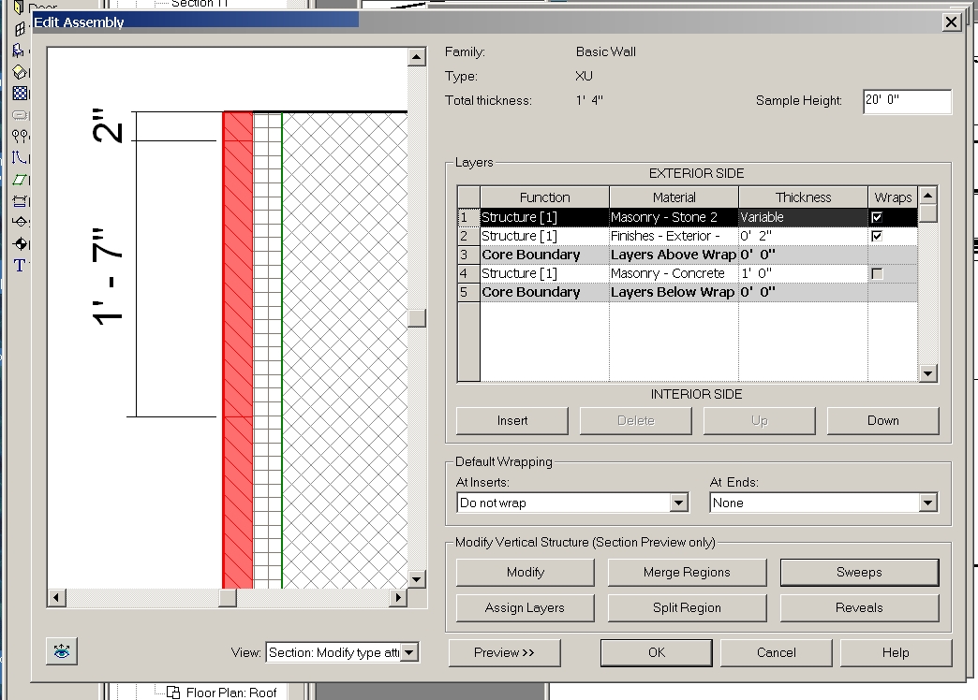This screenshot has height=700, width=978.
Task: Select the Masonry - Stone 2 material cell
Action: 674,217
